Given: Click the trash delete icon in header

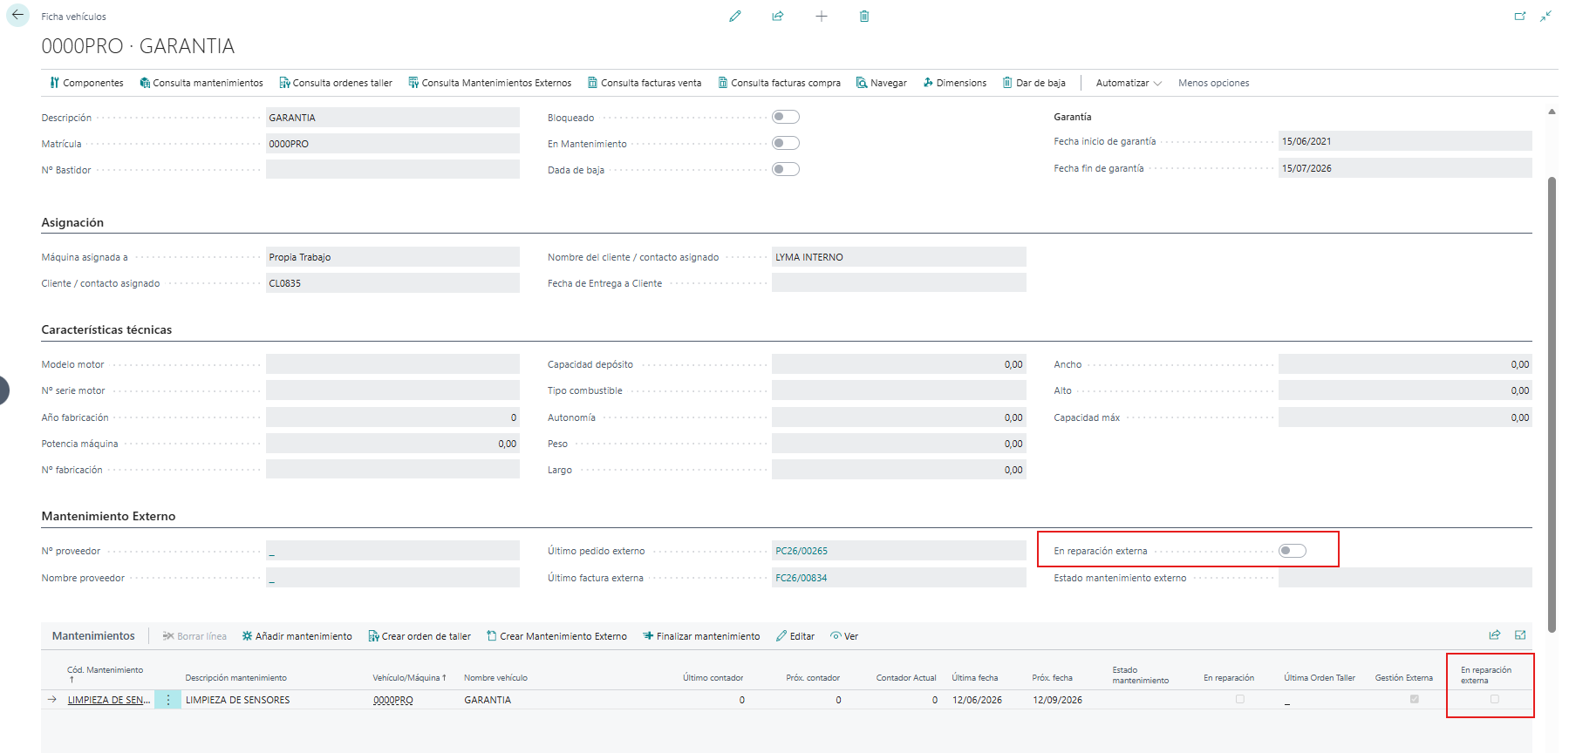Looking at the screenshot, I should click(x=864, y=16).
